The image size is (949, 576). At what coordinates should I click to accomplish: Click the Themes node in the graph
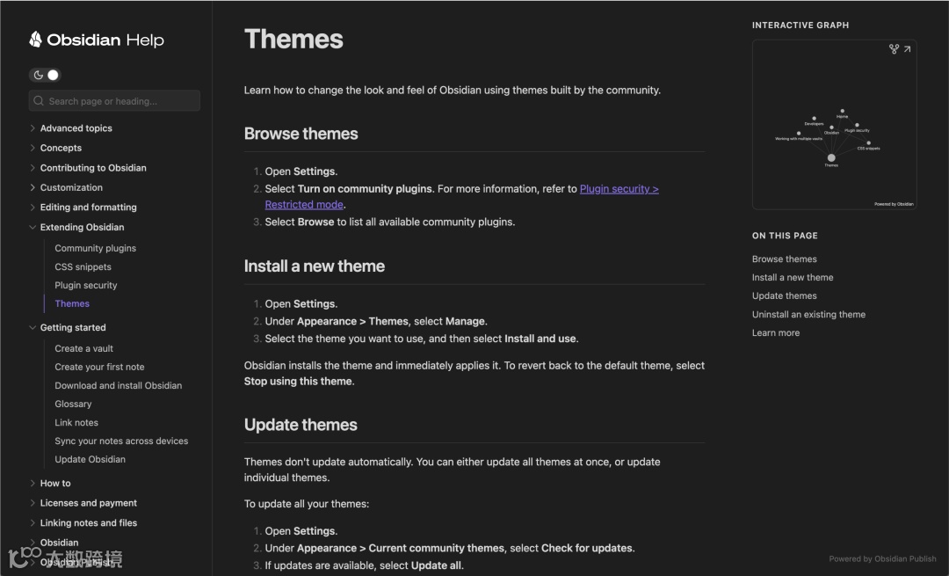(x=831, y=158)
